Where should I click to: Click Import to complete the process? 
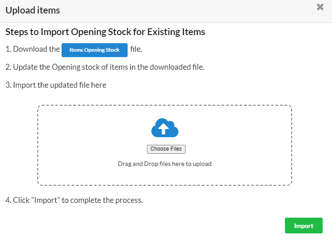(304, 226)
